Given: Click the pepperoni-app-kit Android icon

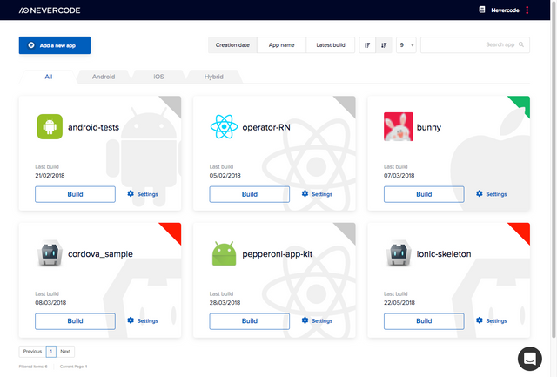Looking at the screenshot, I should 224,253.
